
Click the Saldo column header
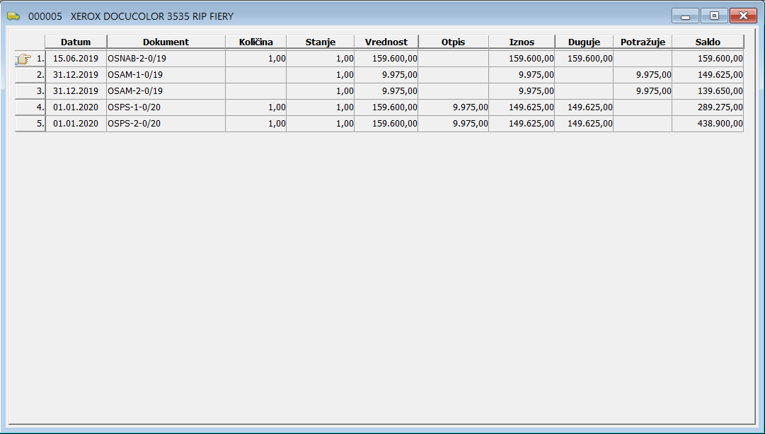pos(708,42)
